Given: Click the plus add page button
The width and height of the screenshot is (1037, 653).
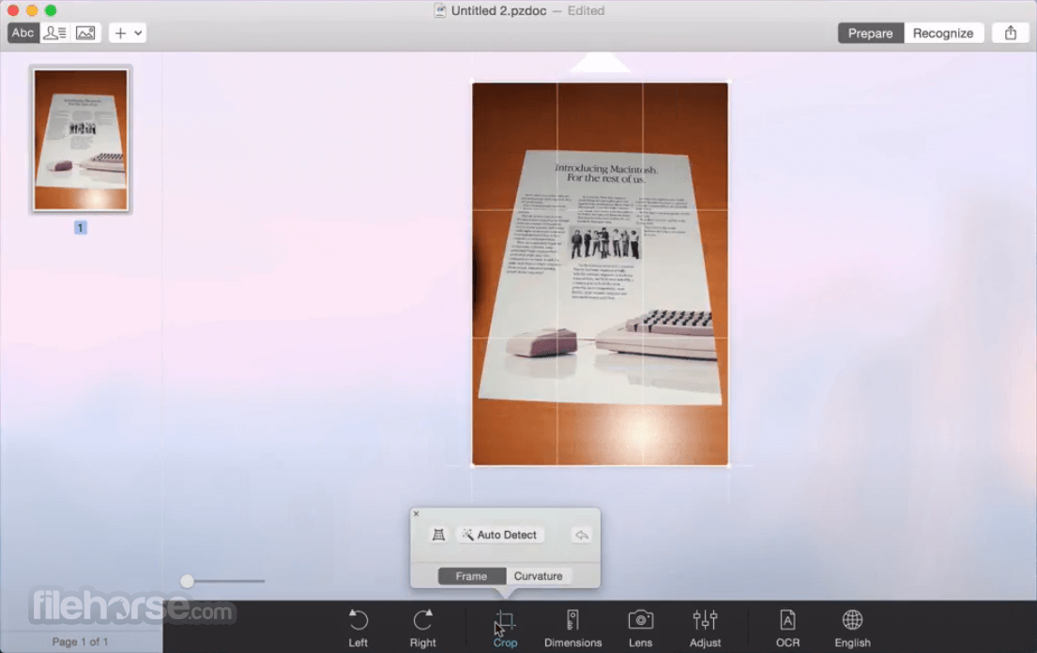Looking at the screenshot, I should 120,33.
